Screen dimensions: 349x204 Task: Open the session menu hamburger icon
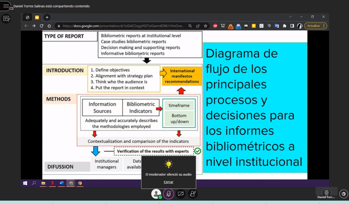click(6, 6)
